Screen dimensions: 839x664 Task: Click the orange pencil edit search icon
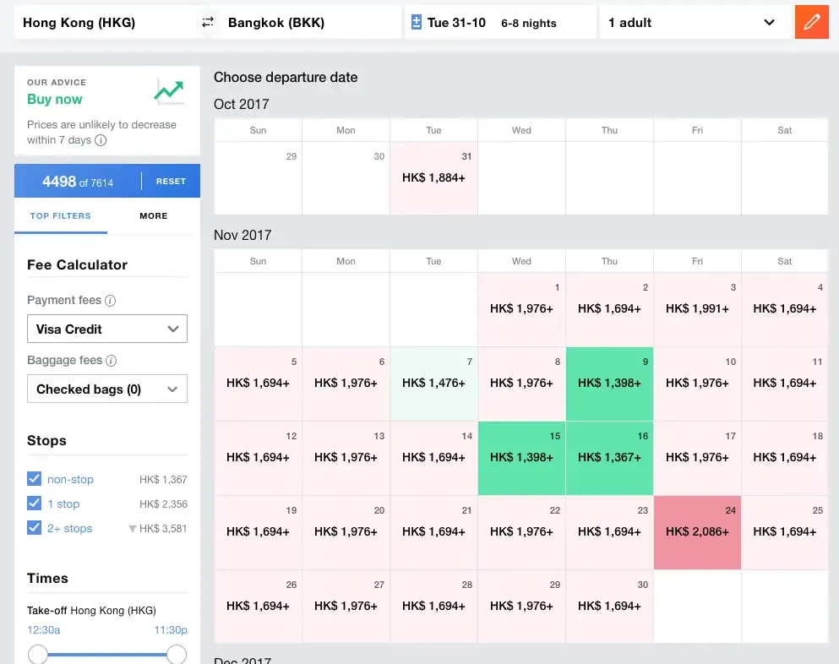coord(811,23)
